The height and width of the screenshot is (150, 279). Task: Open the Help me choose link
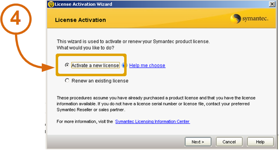pos(147,65)
